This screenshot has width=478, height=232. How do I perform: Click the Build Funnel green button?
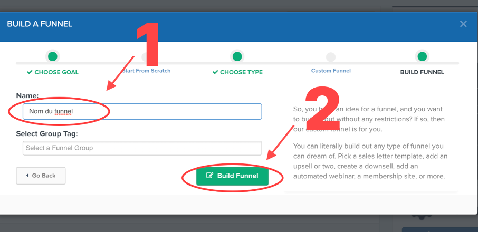pos(232,176)
